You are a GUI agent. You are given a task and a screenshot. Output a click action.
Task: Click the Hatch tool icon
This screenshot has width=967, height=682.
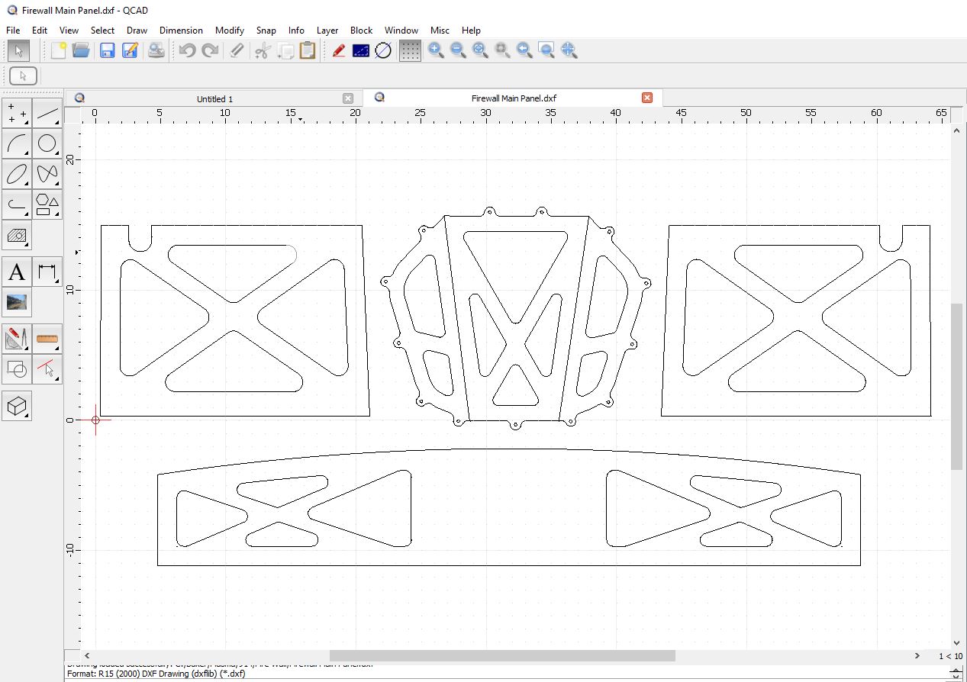[x=17, y=236]
